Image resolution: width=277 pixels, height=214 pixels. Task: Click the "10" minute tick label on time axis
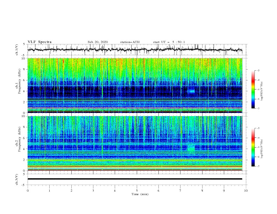tap(246, 191)
